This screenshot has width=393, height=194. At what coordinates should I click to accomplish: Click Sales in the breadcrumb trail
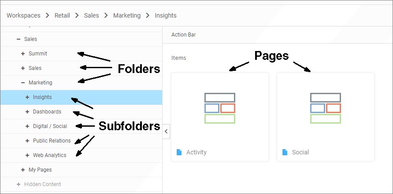(x=92, y=15)
